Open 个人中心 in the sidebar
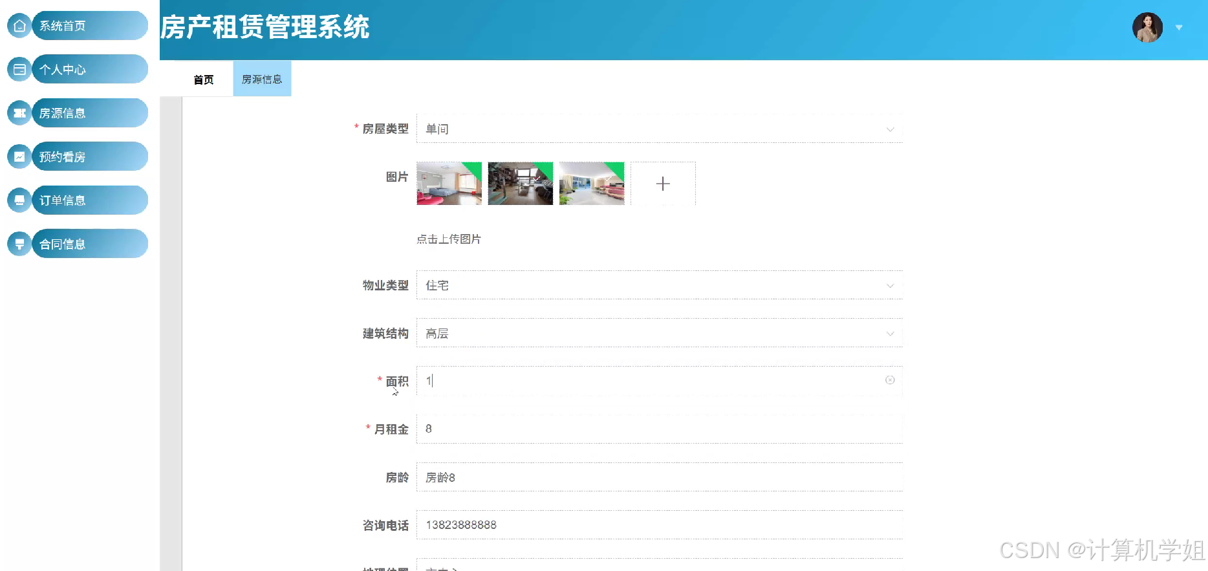 click(90, 69)
